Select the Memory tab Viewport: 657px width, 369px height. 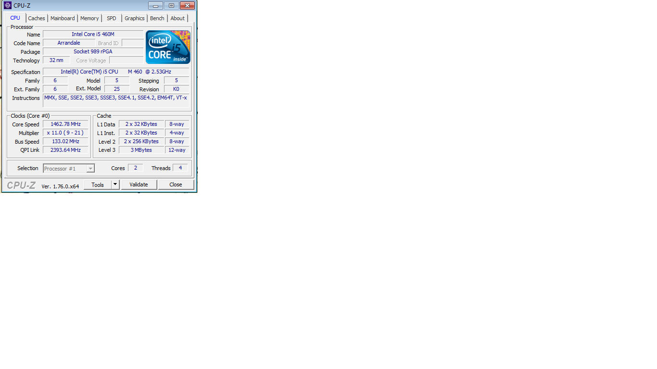89,18
